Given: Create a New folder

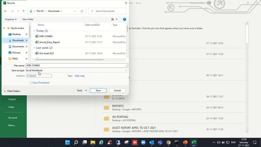Looking at the screenshot, I should (x=28, y=19).
